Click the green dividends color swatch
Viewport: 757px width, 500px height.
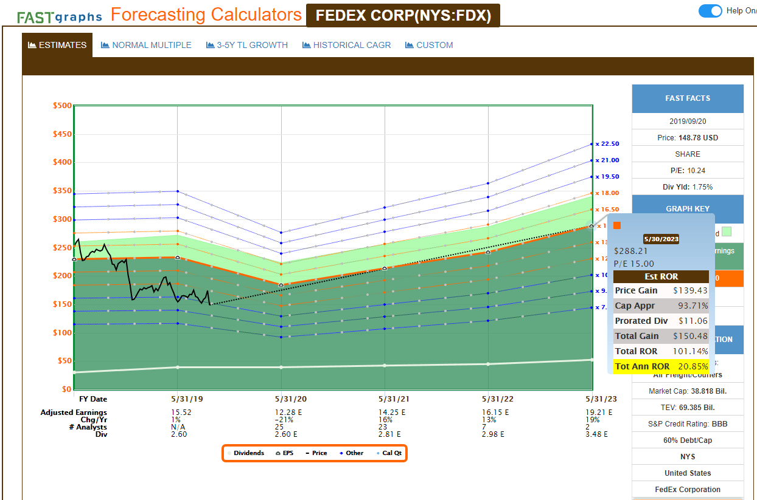point(727,231)
